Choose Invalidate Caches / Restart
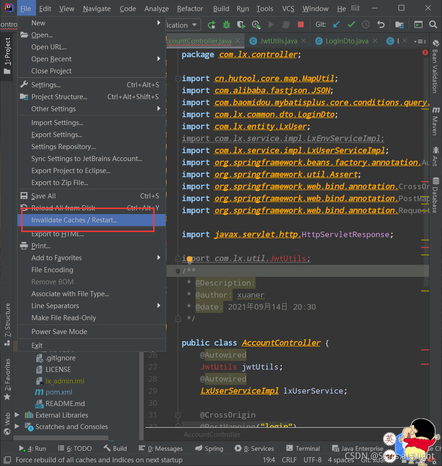The width and height of the screenshot is (442, 466). click(x=91, y=220)
